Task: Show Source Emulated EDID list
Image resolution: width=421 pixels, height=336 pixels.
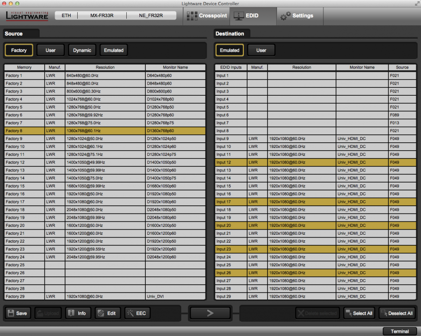Action: click(113, 50)
